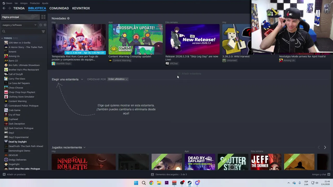Image resolution: width=333 pixels, height=187 pixels.
Task: Expand the Jugados recientemente dropdown
Action: (x=84, y=148)
